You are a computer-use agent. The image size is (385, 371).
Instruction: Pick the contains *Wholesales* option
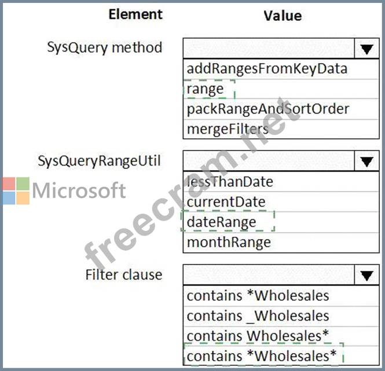tap(261, 355)
